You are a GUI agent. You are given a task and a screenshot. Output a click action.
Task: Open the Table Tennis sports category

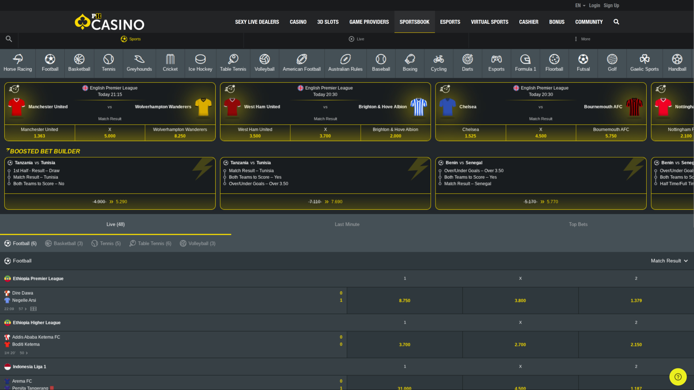pos(233,63)
